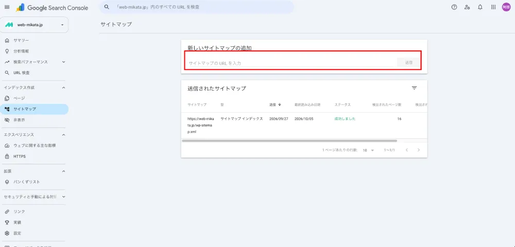
Task: Click the core web vitals gauge icon
Action: pos(7,145)
